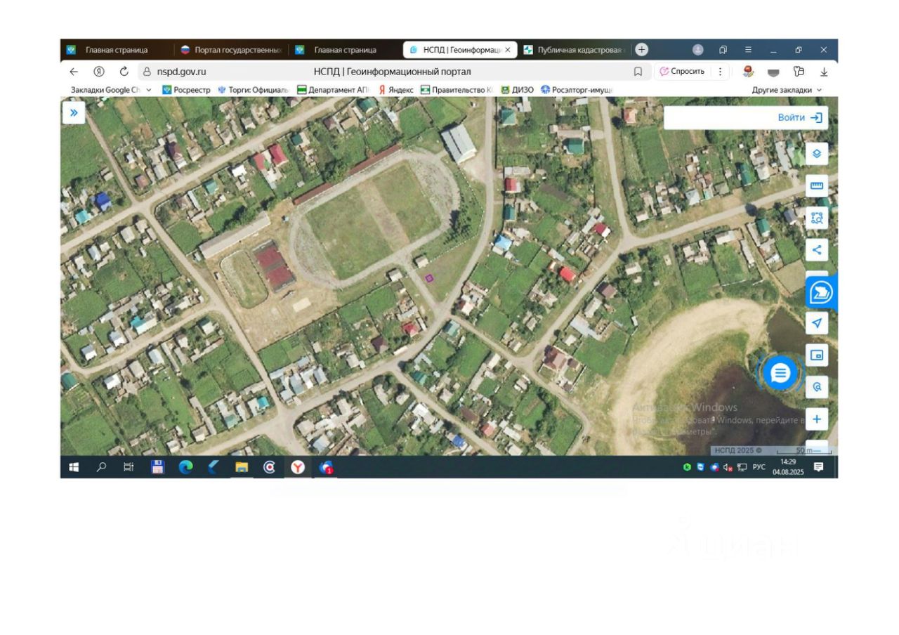Close the НСПД browser tab
This screenshot has height=635, width=899.
508,50
